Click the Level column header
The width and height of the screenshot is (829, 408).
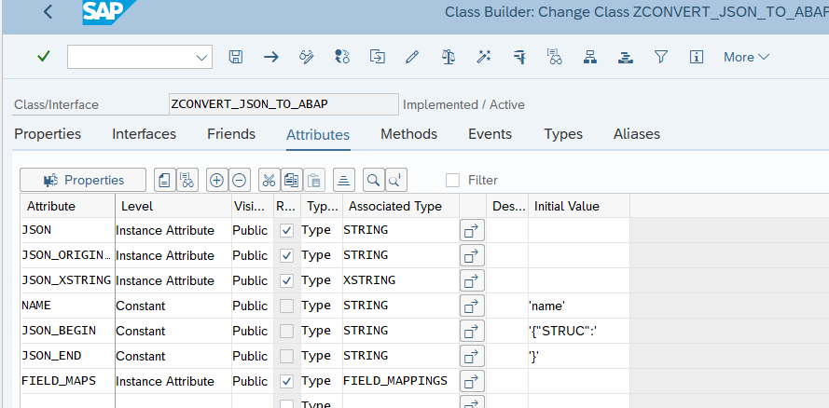[x=173, y=206]
